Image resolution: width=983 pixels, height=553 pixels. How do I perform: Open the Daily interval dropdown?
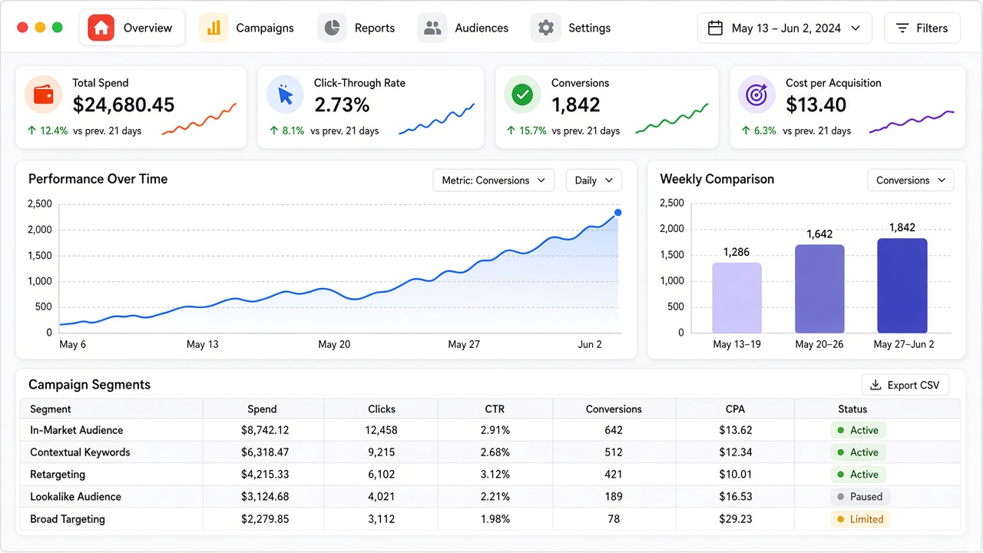tap(594, 180)
